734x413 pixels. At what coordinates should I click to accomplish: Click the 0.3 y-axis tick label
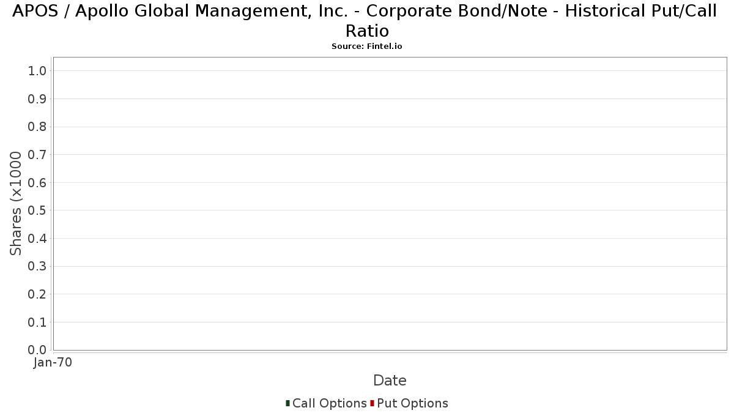pyautogui.click(x=37, y=267)
